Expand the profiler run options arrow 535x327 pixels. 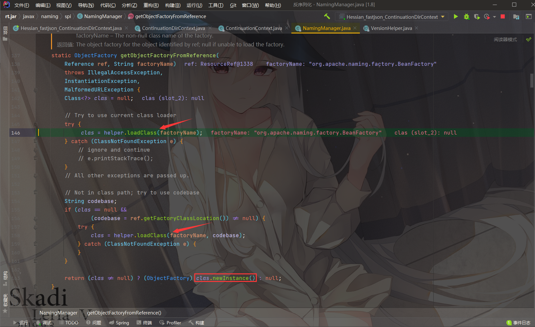pos(495,17)
